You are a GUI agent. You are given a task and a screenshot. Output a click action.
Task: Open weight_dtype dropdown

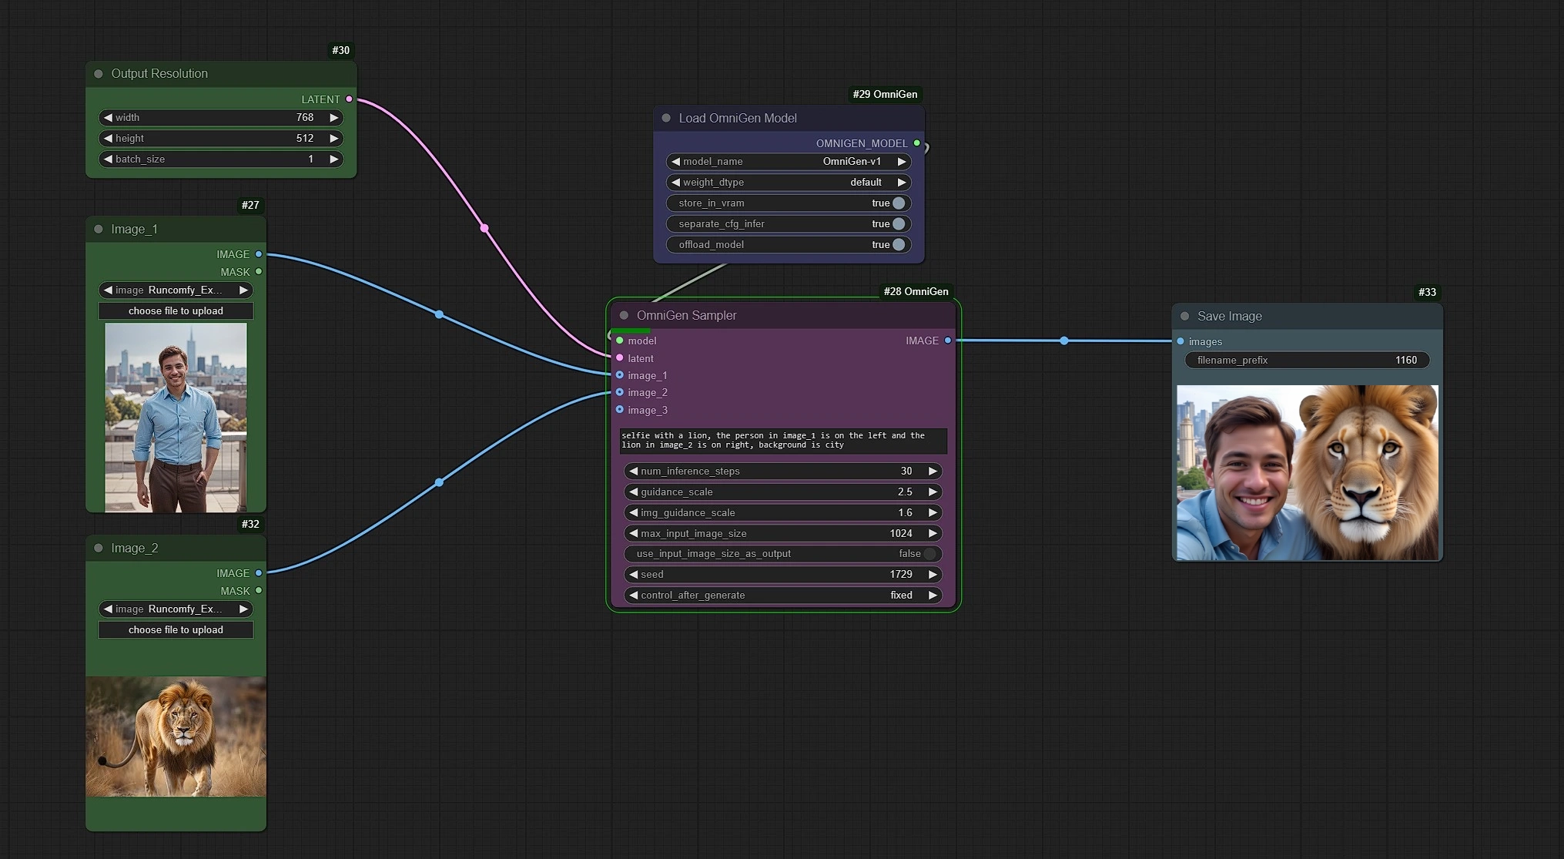789,183
